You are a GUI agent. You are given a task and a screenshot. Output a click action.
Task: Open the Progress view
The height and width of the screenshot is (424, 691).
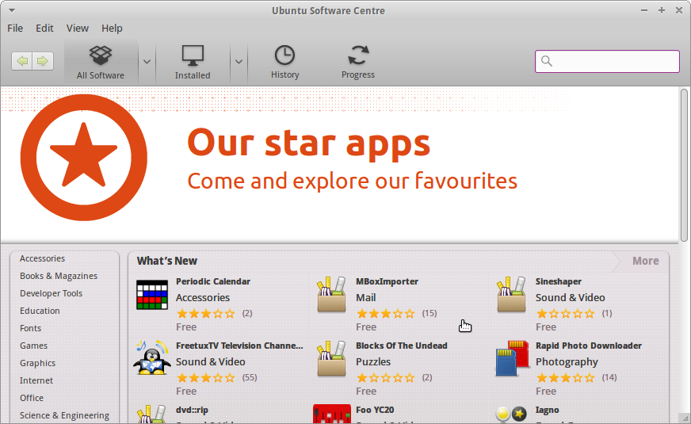(x=358, y=62)
